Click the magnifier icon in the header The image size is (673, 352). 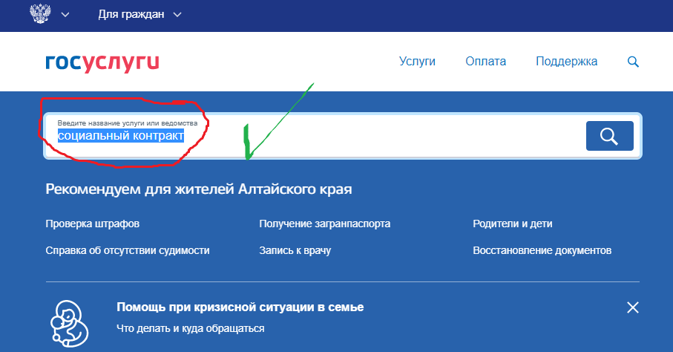[633, 62]
